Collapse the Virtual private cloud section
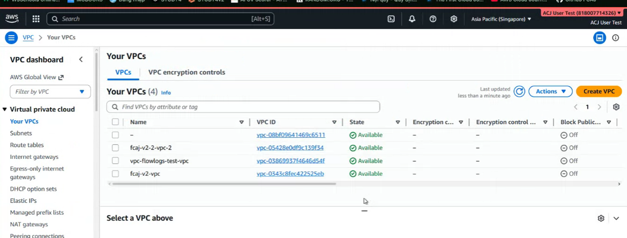 5,109
